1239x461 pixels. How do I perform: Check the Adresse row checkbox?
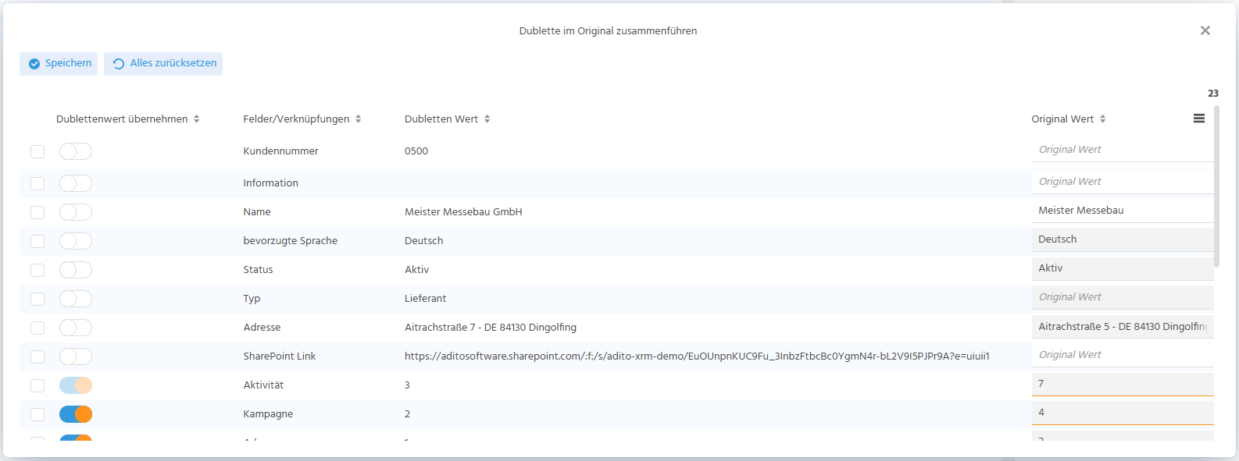37,328
